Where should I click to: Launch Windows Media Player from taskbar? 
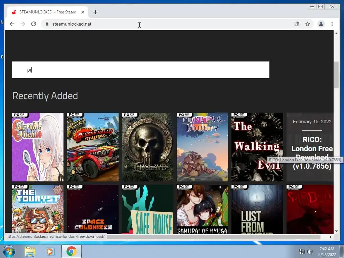pos(50,251)
